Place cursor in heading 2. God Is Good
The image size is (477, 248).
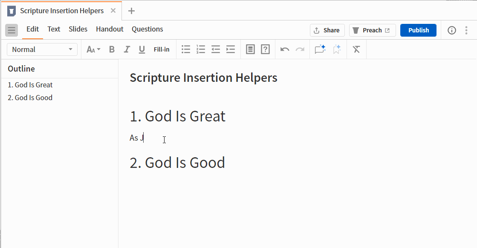coord(177,163)
